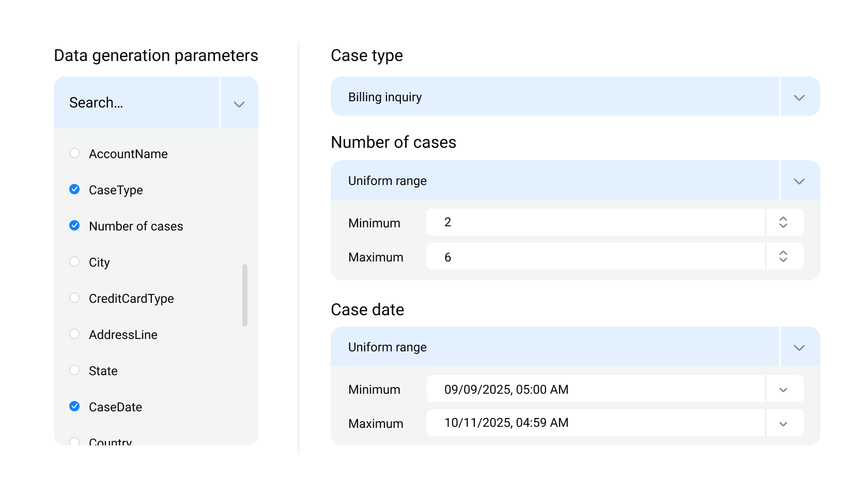Click the Maximum number of cases stepper
867x494 pixels.
tap(783, 256)
